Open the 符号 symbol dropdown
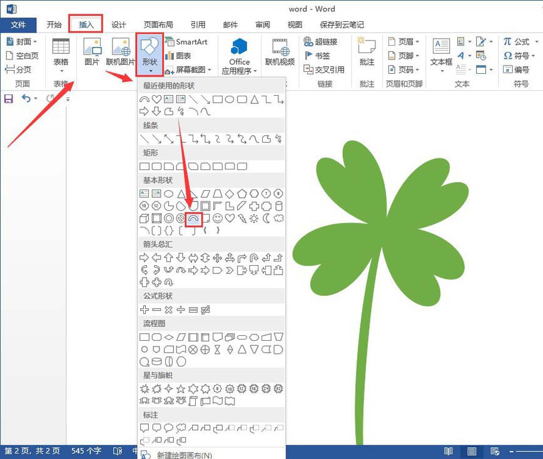Image resolution: width=543 pixels, height=459 pixels. coord(519,56)
